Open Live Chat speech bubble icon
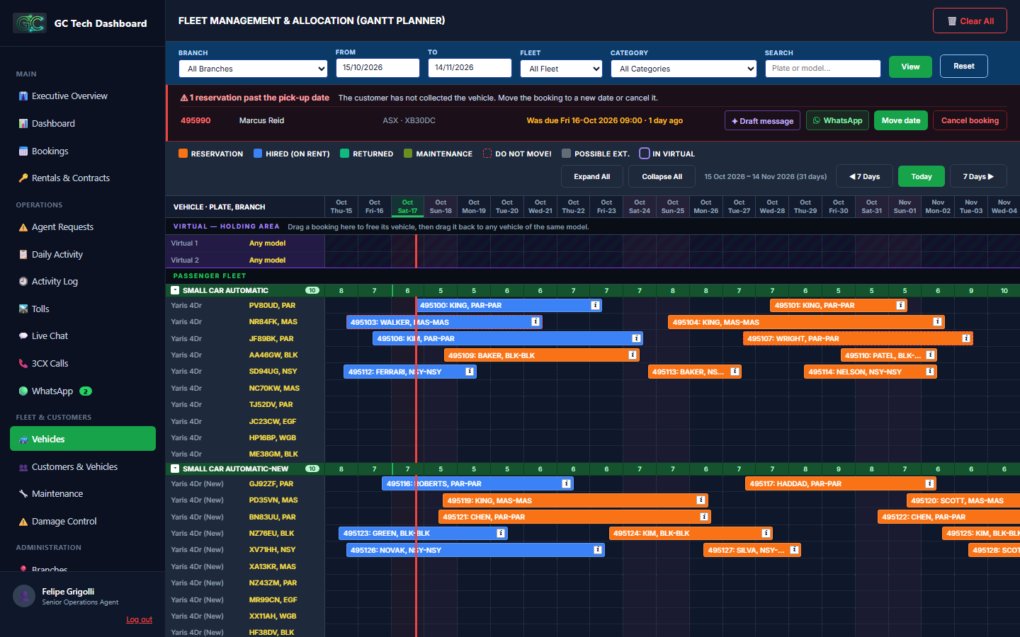 click(23, 336)
